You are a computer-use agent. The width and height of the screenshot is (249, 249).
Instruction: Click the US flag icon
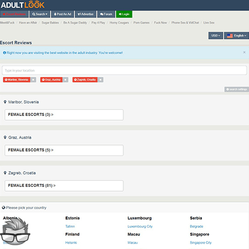(230, 36)
